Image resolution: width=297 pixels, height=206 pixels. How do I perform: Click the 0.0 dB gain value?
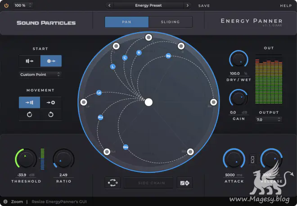tap(238, 113)
